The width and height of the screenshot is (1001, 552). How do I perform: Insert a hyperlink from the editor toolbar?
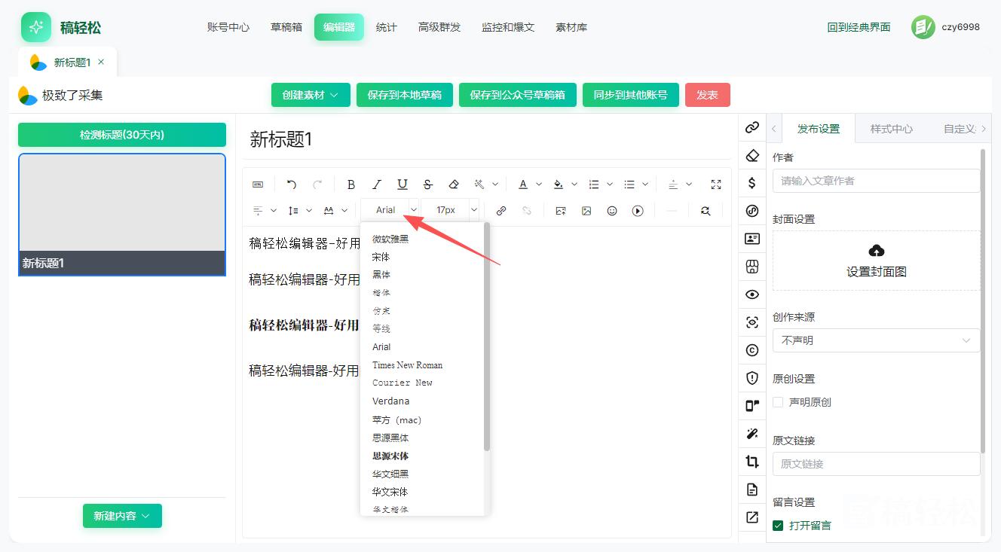[x=501, y=211]
